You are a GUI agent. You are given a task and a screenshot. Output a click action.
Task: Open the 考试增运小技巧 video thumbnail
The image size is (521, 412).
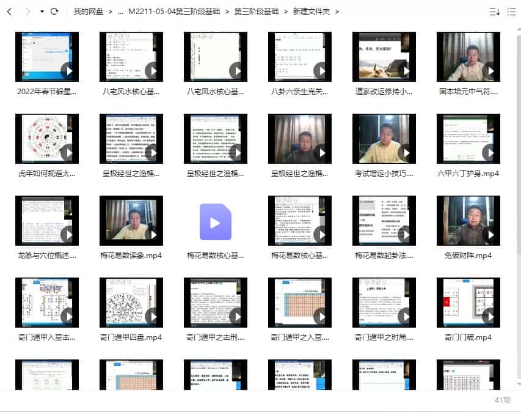tap(384, 138)
